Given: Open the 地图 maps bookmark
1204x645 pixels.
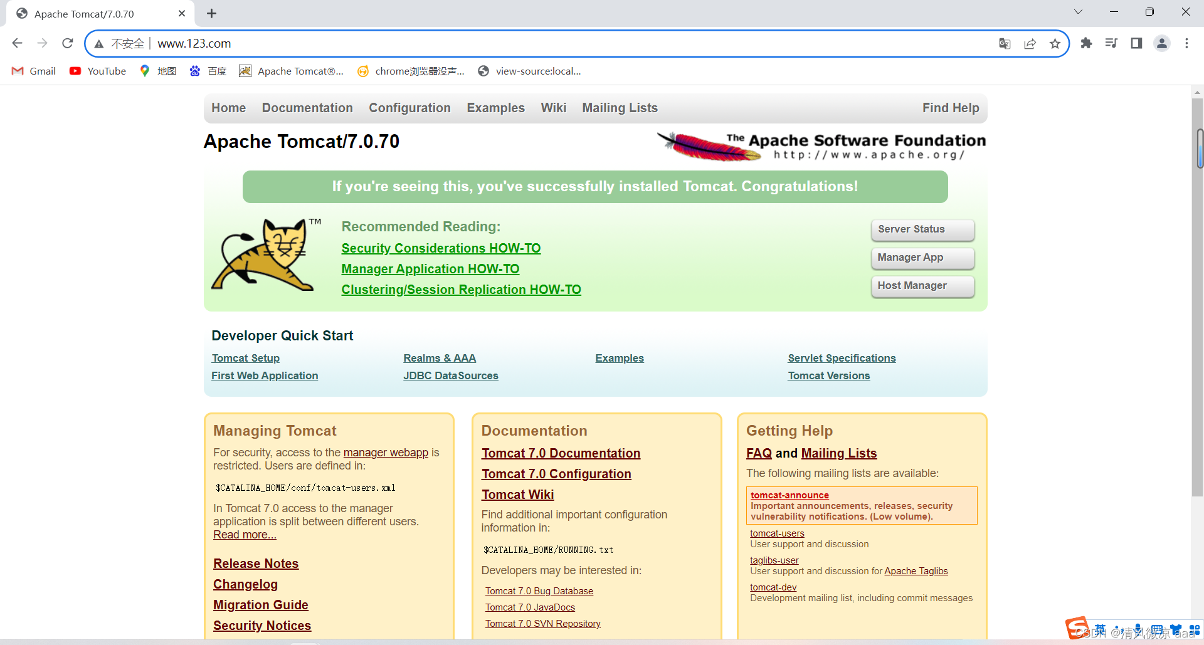Looking at the screenshot, I should pyautogui.click(x=158, y=71).
